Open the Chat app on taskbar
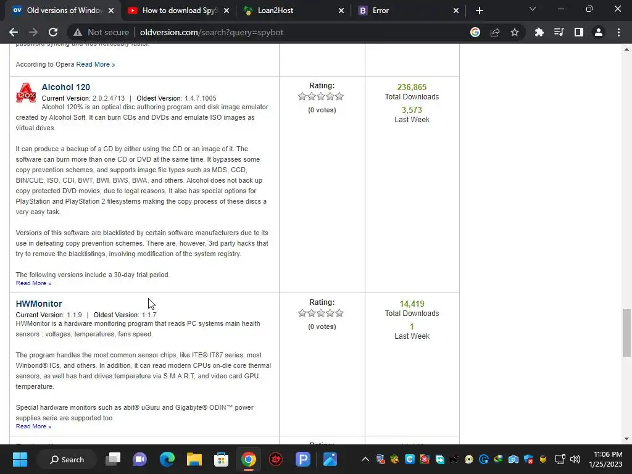Viewport: 632px width, 474px height. (x=140, y=459)
